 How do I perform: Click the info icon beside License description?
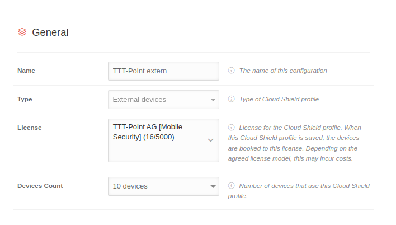231,128
